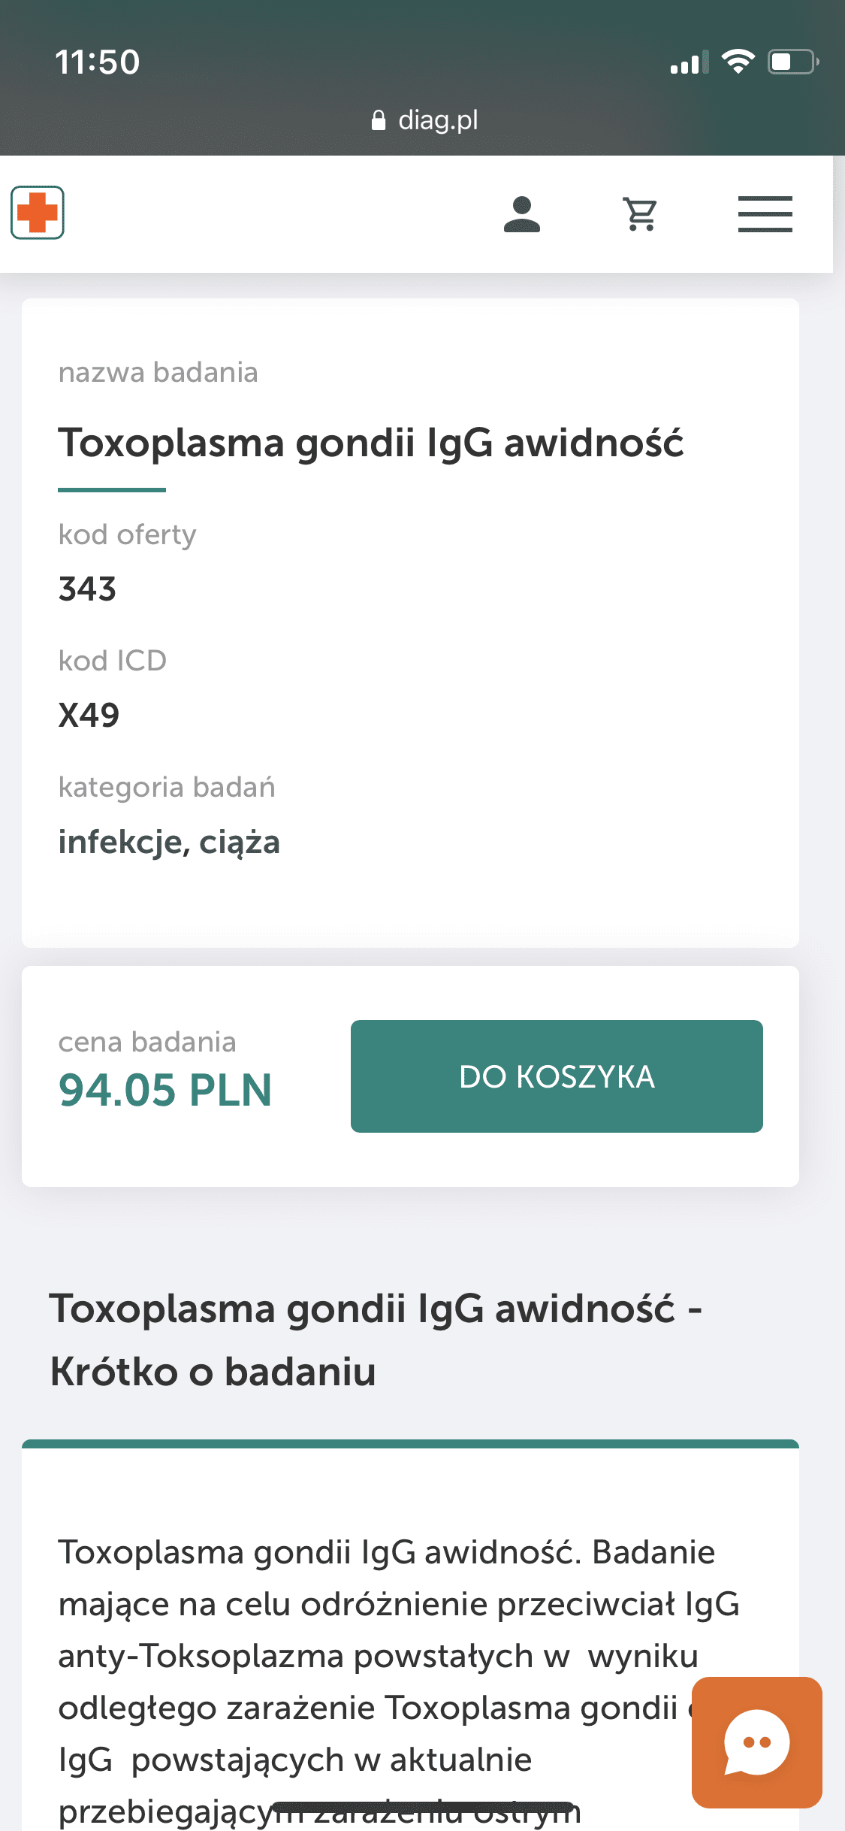Tap the diag.pl address bar
This screenshot has width=845, height=1831.
pyautogui.click(x=437, y=120)
